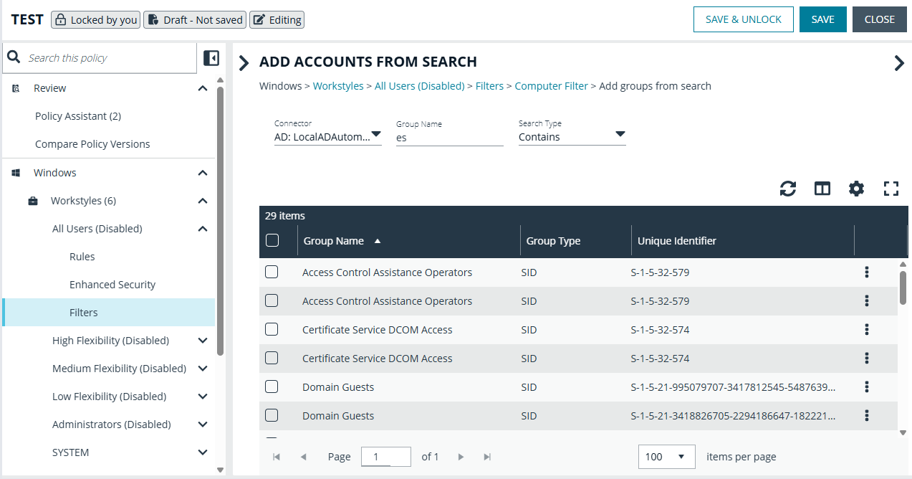Open the Connector dropdown
Viewport: 912px width, 479px height.
(328, 136)
